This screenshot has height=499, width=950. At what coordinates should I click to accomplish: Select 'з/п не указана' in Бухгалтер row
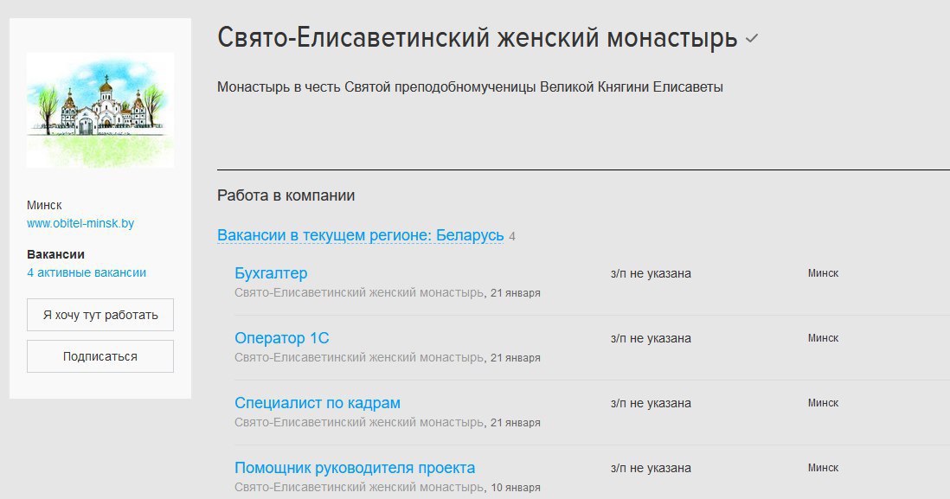tap(651, 274)
